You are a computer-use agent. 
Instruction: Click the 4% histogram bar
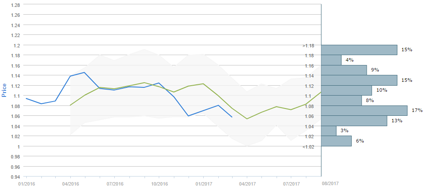pos(331,60)
